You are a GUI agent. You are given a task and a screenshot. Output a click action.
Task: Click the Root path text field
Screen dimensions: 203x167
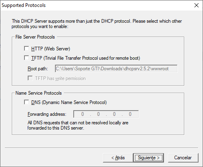tap(116, 69)
